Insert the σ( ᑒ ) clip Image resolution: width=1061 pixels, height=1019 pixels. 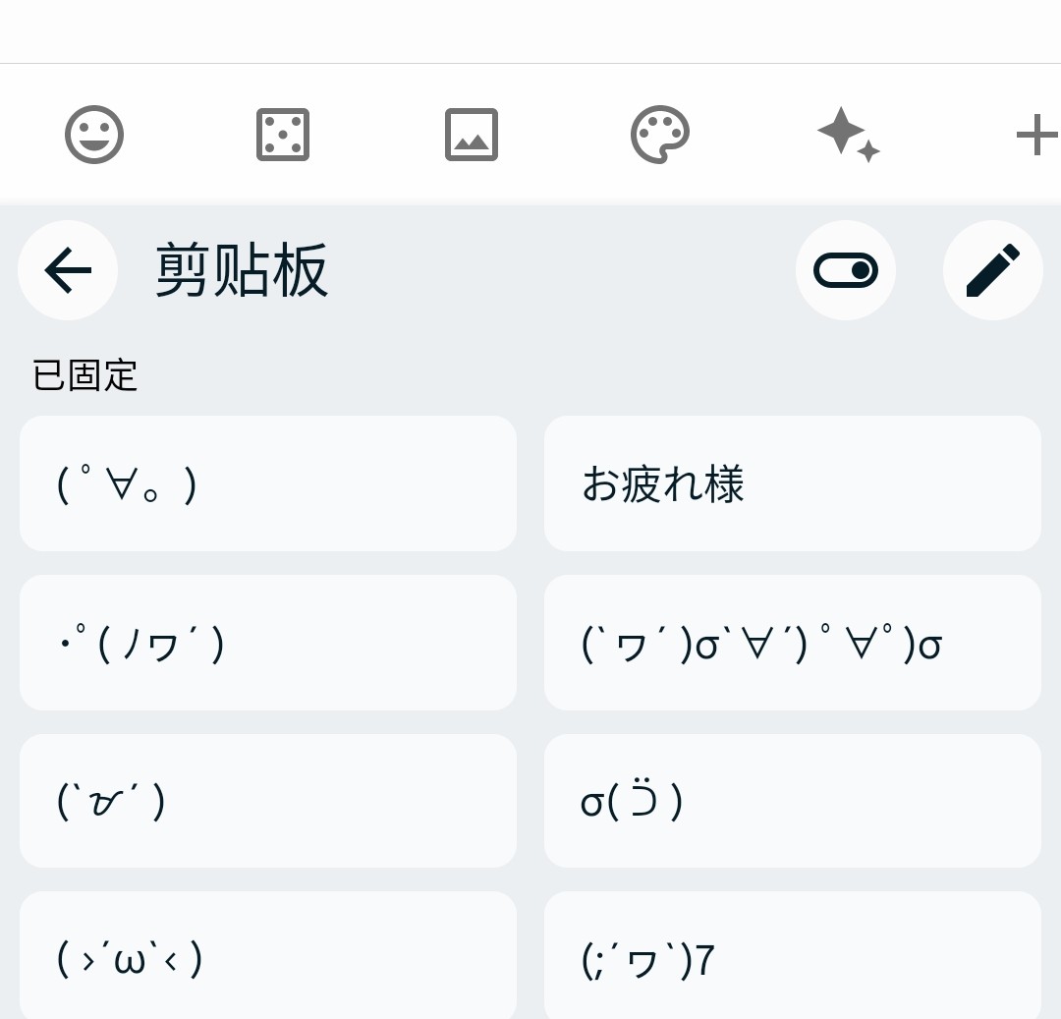[792, 801]
